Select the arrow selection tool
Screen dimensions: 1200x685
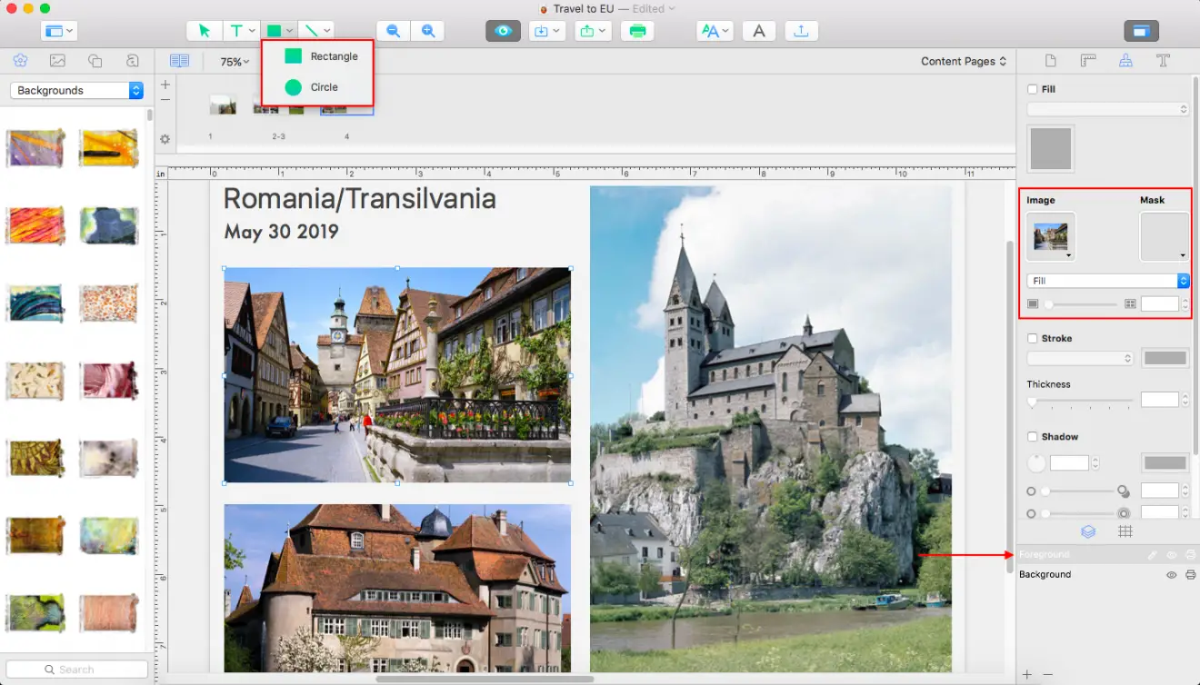coord(205,30)
